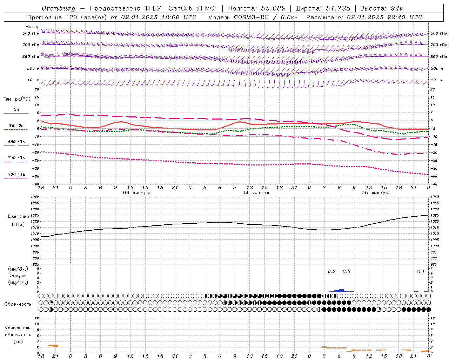Click the orange convective cloud bar on 02 January evening
Image resolution: width=449 pixels, height=359 pixels.
click(x=53, y=346)
